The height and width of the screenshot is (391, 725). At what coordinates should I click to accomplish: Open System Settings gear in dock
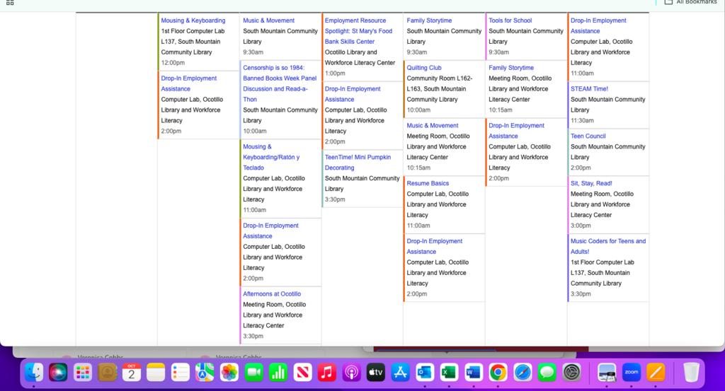pos(571,372)
